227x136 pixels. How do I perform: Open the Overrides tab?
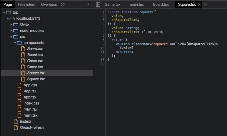click(49, 5)
